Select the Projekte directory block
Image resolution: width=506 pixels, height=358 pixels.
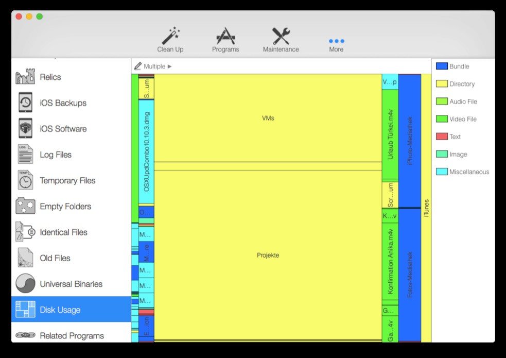[x=268, y=255]
